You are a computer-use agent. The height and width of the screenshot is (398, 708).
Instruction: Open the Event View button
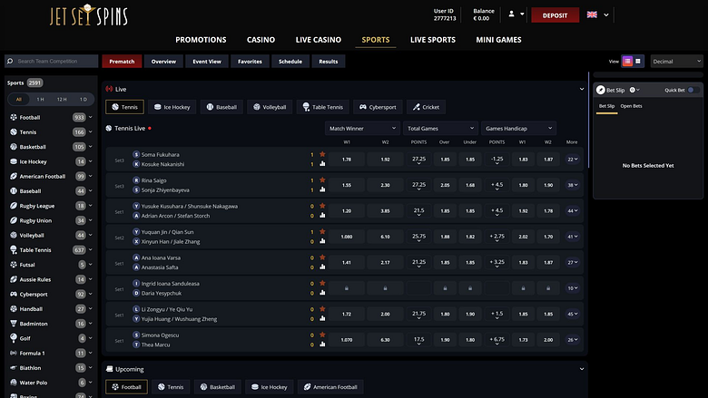coord(207,62)
